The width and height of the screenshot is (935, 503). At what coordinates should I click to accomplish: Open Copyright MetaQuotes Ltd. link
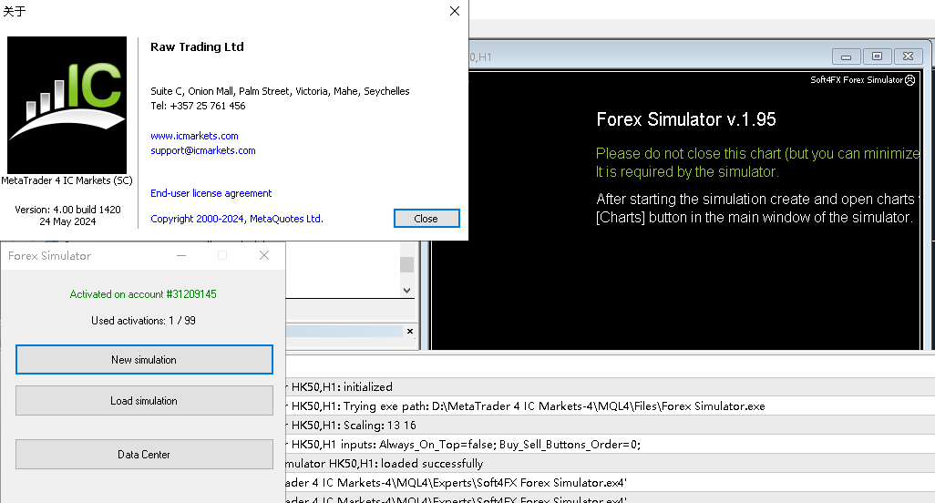(237, 219)
